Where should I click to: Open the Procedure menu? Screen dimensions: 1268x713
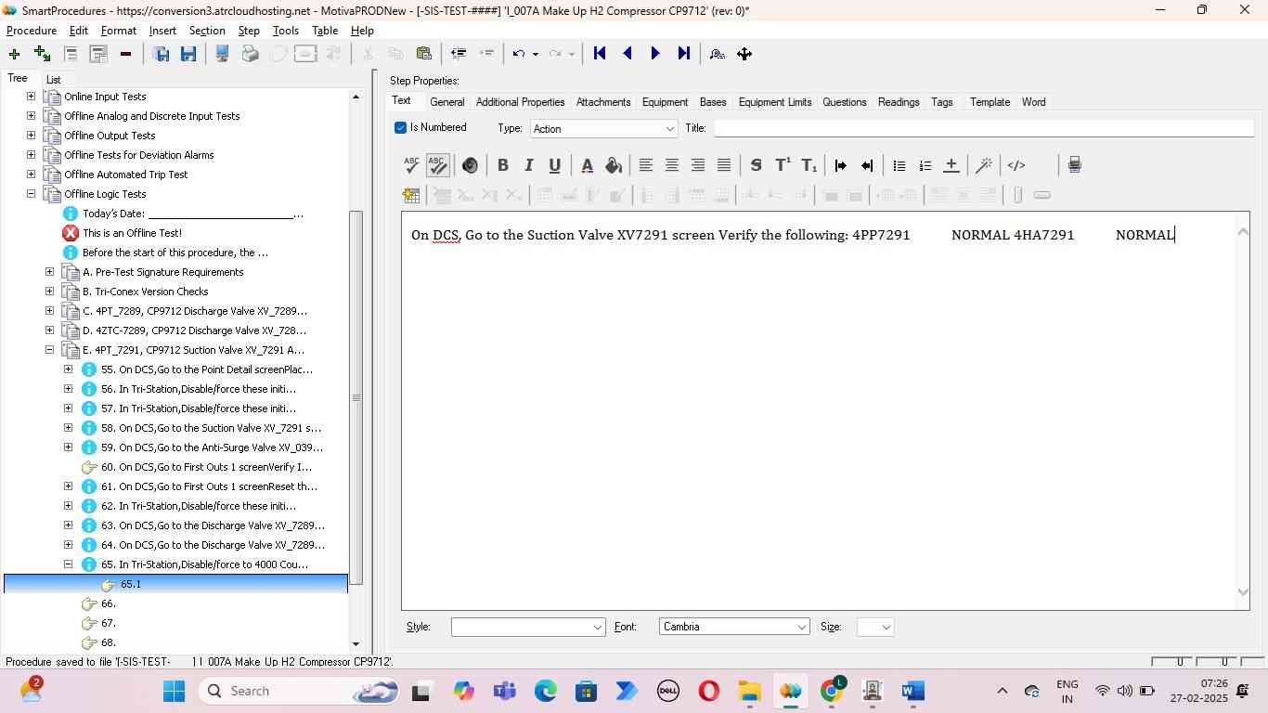coord(32,31)
